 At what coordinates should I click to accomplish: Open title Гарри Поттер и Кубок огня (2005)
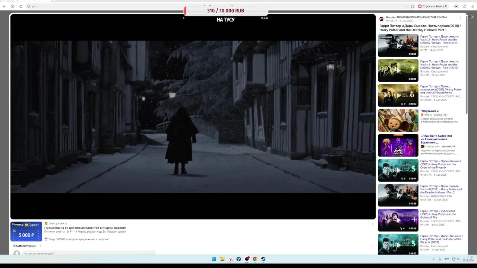[x=438, y=214]
